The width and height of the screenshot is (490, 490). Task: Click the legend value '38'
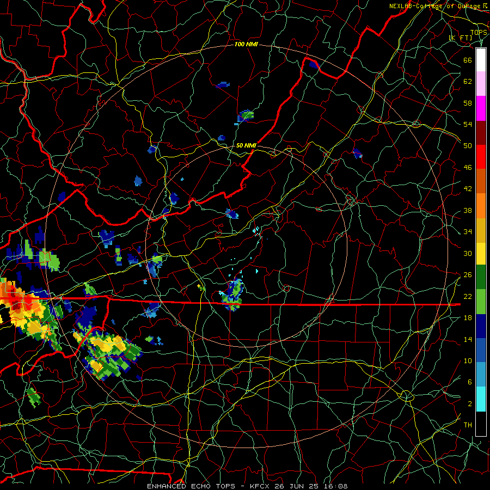coord(468,211)
